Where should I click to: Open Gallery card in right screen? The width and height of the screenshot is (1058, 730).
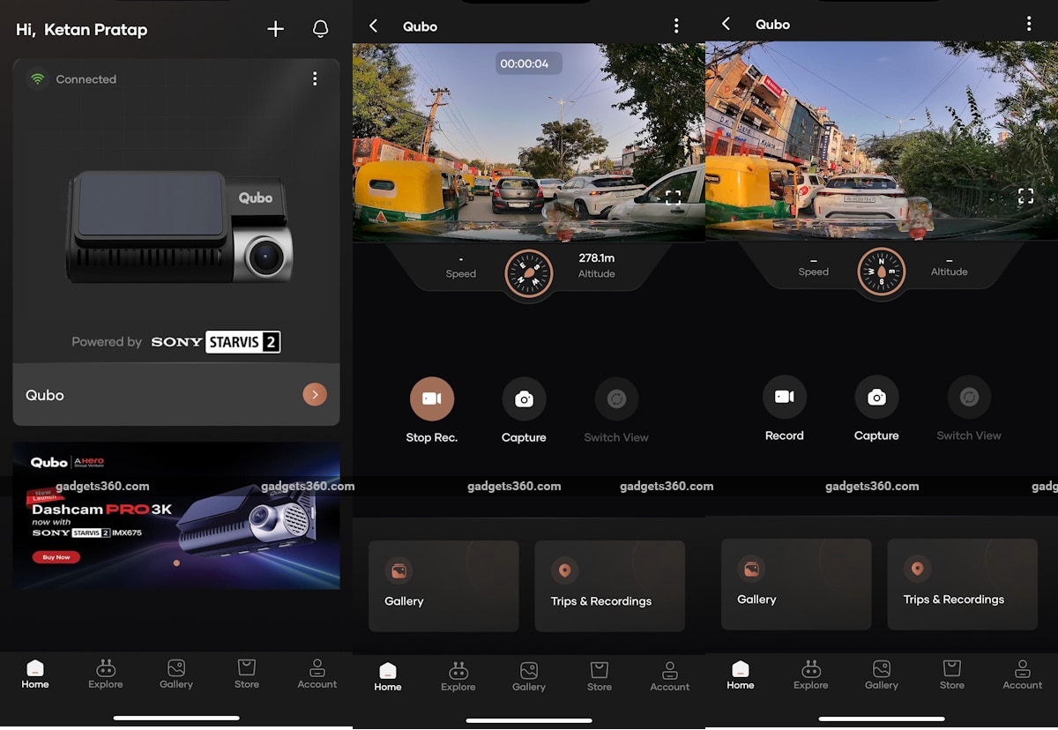click(796, 584)
